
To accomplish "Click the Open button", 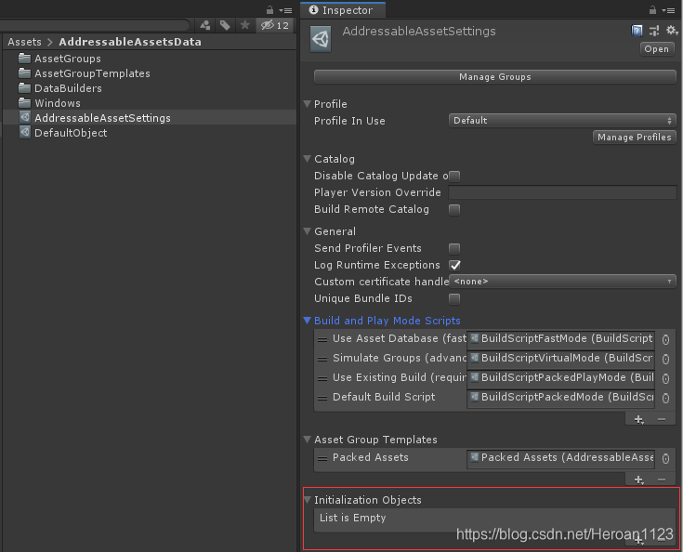I will click(657, 49).
